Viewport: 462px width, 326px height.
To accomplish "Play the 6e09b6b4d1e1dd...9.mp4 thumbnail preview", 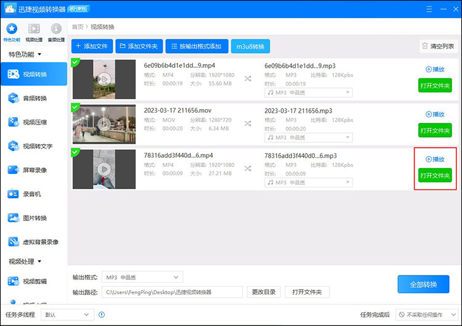I will point(104,79).
